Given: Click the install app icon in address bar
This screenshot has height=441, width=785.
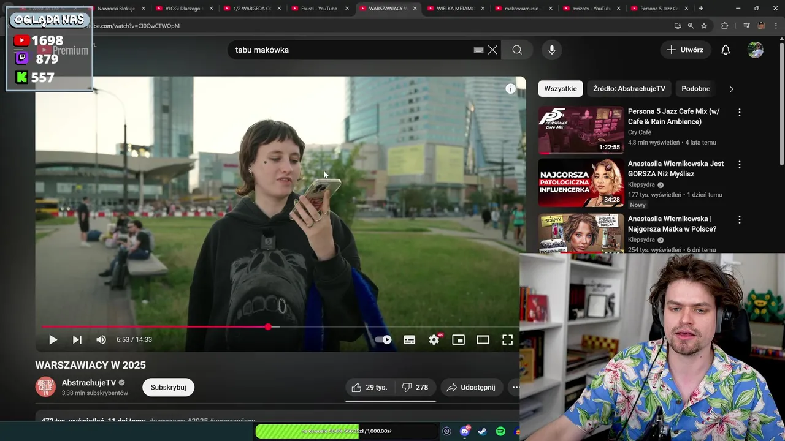Looking at the screenshot, I should 677,26.
